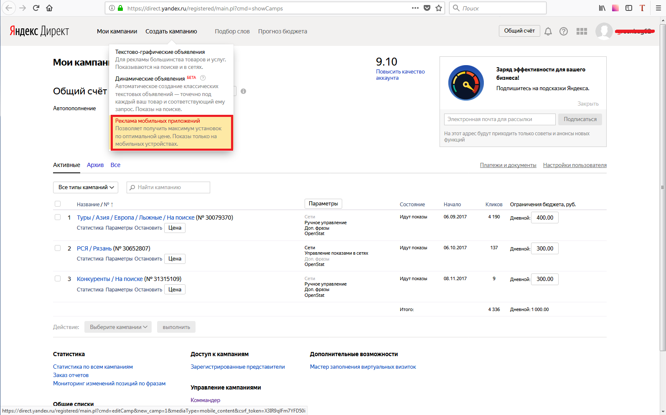666x415 pixels.
Task: Click the Pocket save icon
Action: click(x=427, y=8)
